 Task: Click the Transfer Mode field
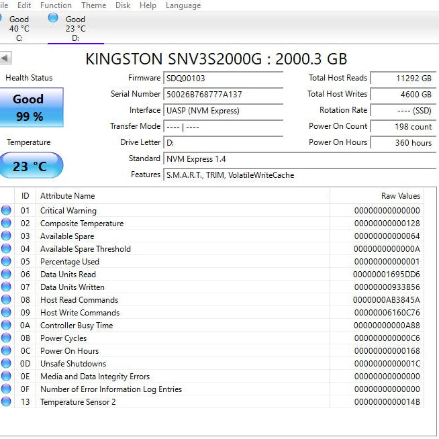click(223, 127)
